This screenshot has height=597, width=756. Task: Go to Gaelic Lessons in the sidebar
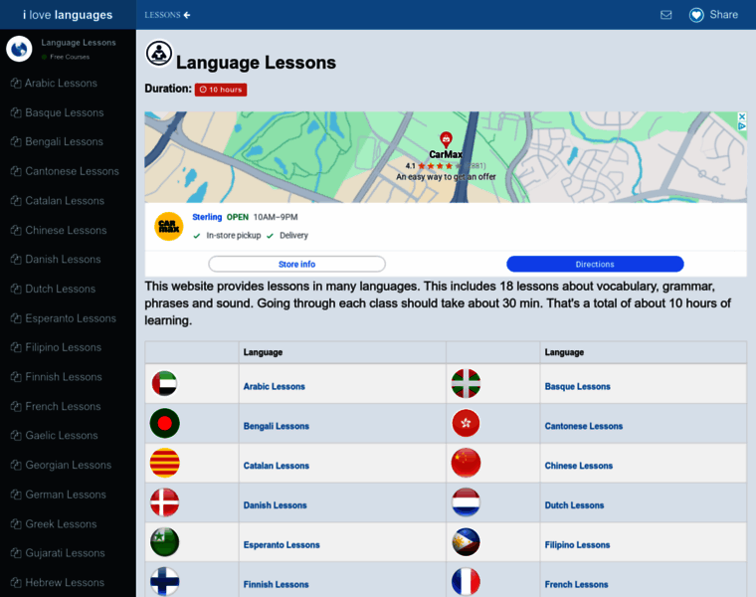click(62, 436)
